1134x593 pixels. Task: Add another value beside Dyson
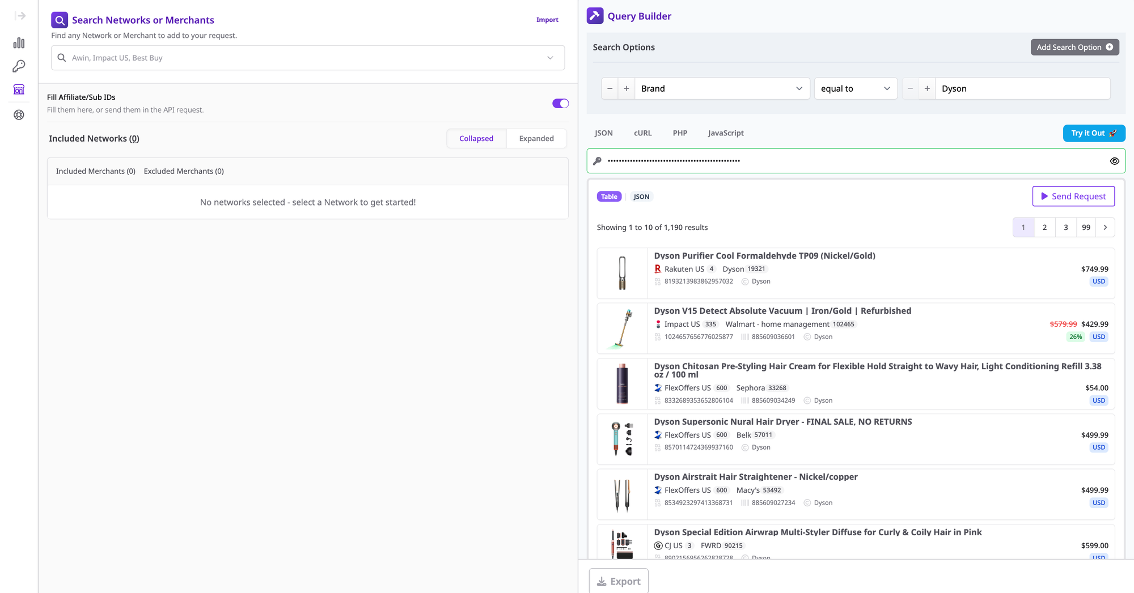point(927,88)
